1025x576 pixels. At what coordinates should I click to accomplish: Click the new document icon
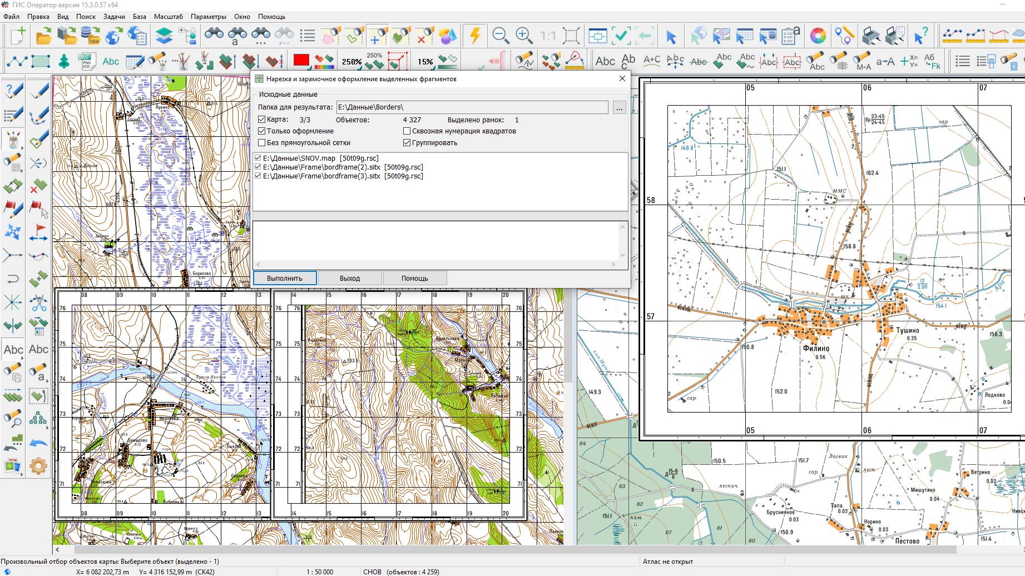[18, 36]
